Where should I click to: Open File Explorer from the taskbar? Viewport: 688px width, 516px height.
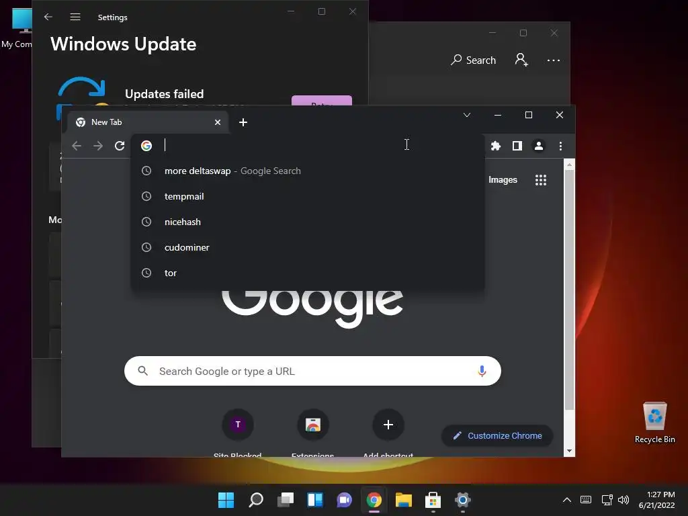pyautogui.click(x=404, y=500)
